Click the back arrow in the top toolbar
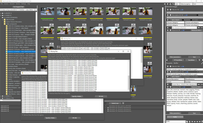The image size is (203, 123). (165, 4)
